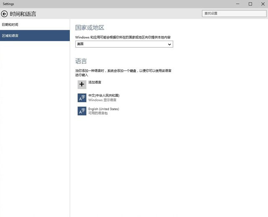Click the back arrow button
This screenshot has width=268, height=217.
5,14
